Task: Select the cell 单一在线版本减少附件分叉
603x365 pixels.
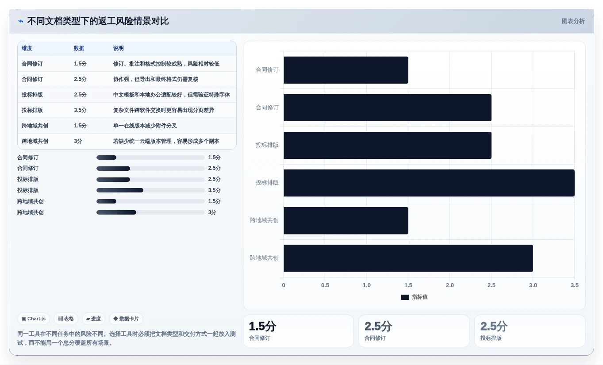Action: click(x=145, y=126)
